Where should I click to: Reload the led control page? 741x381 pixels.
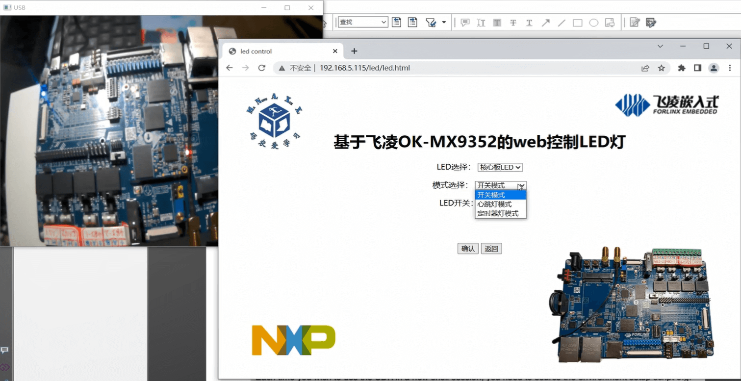[262, 68]
